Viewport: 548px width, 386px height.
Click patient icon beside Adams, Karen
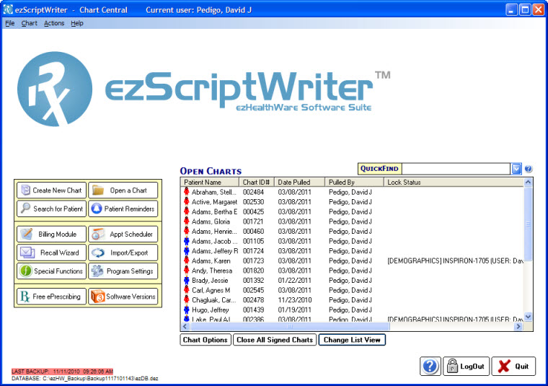tap(187, 260)
